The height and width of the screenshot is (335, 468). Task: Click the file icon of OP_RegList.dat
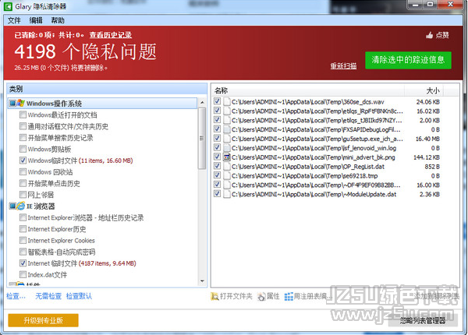tap(227, 166)
